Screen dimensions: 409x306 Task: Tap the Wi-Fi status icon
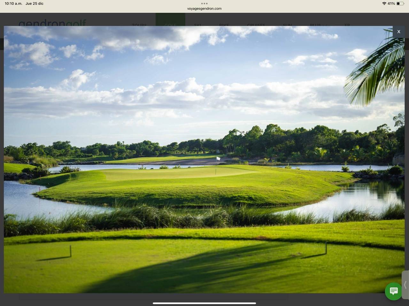tap(384, 4)
